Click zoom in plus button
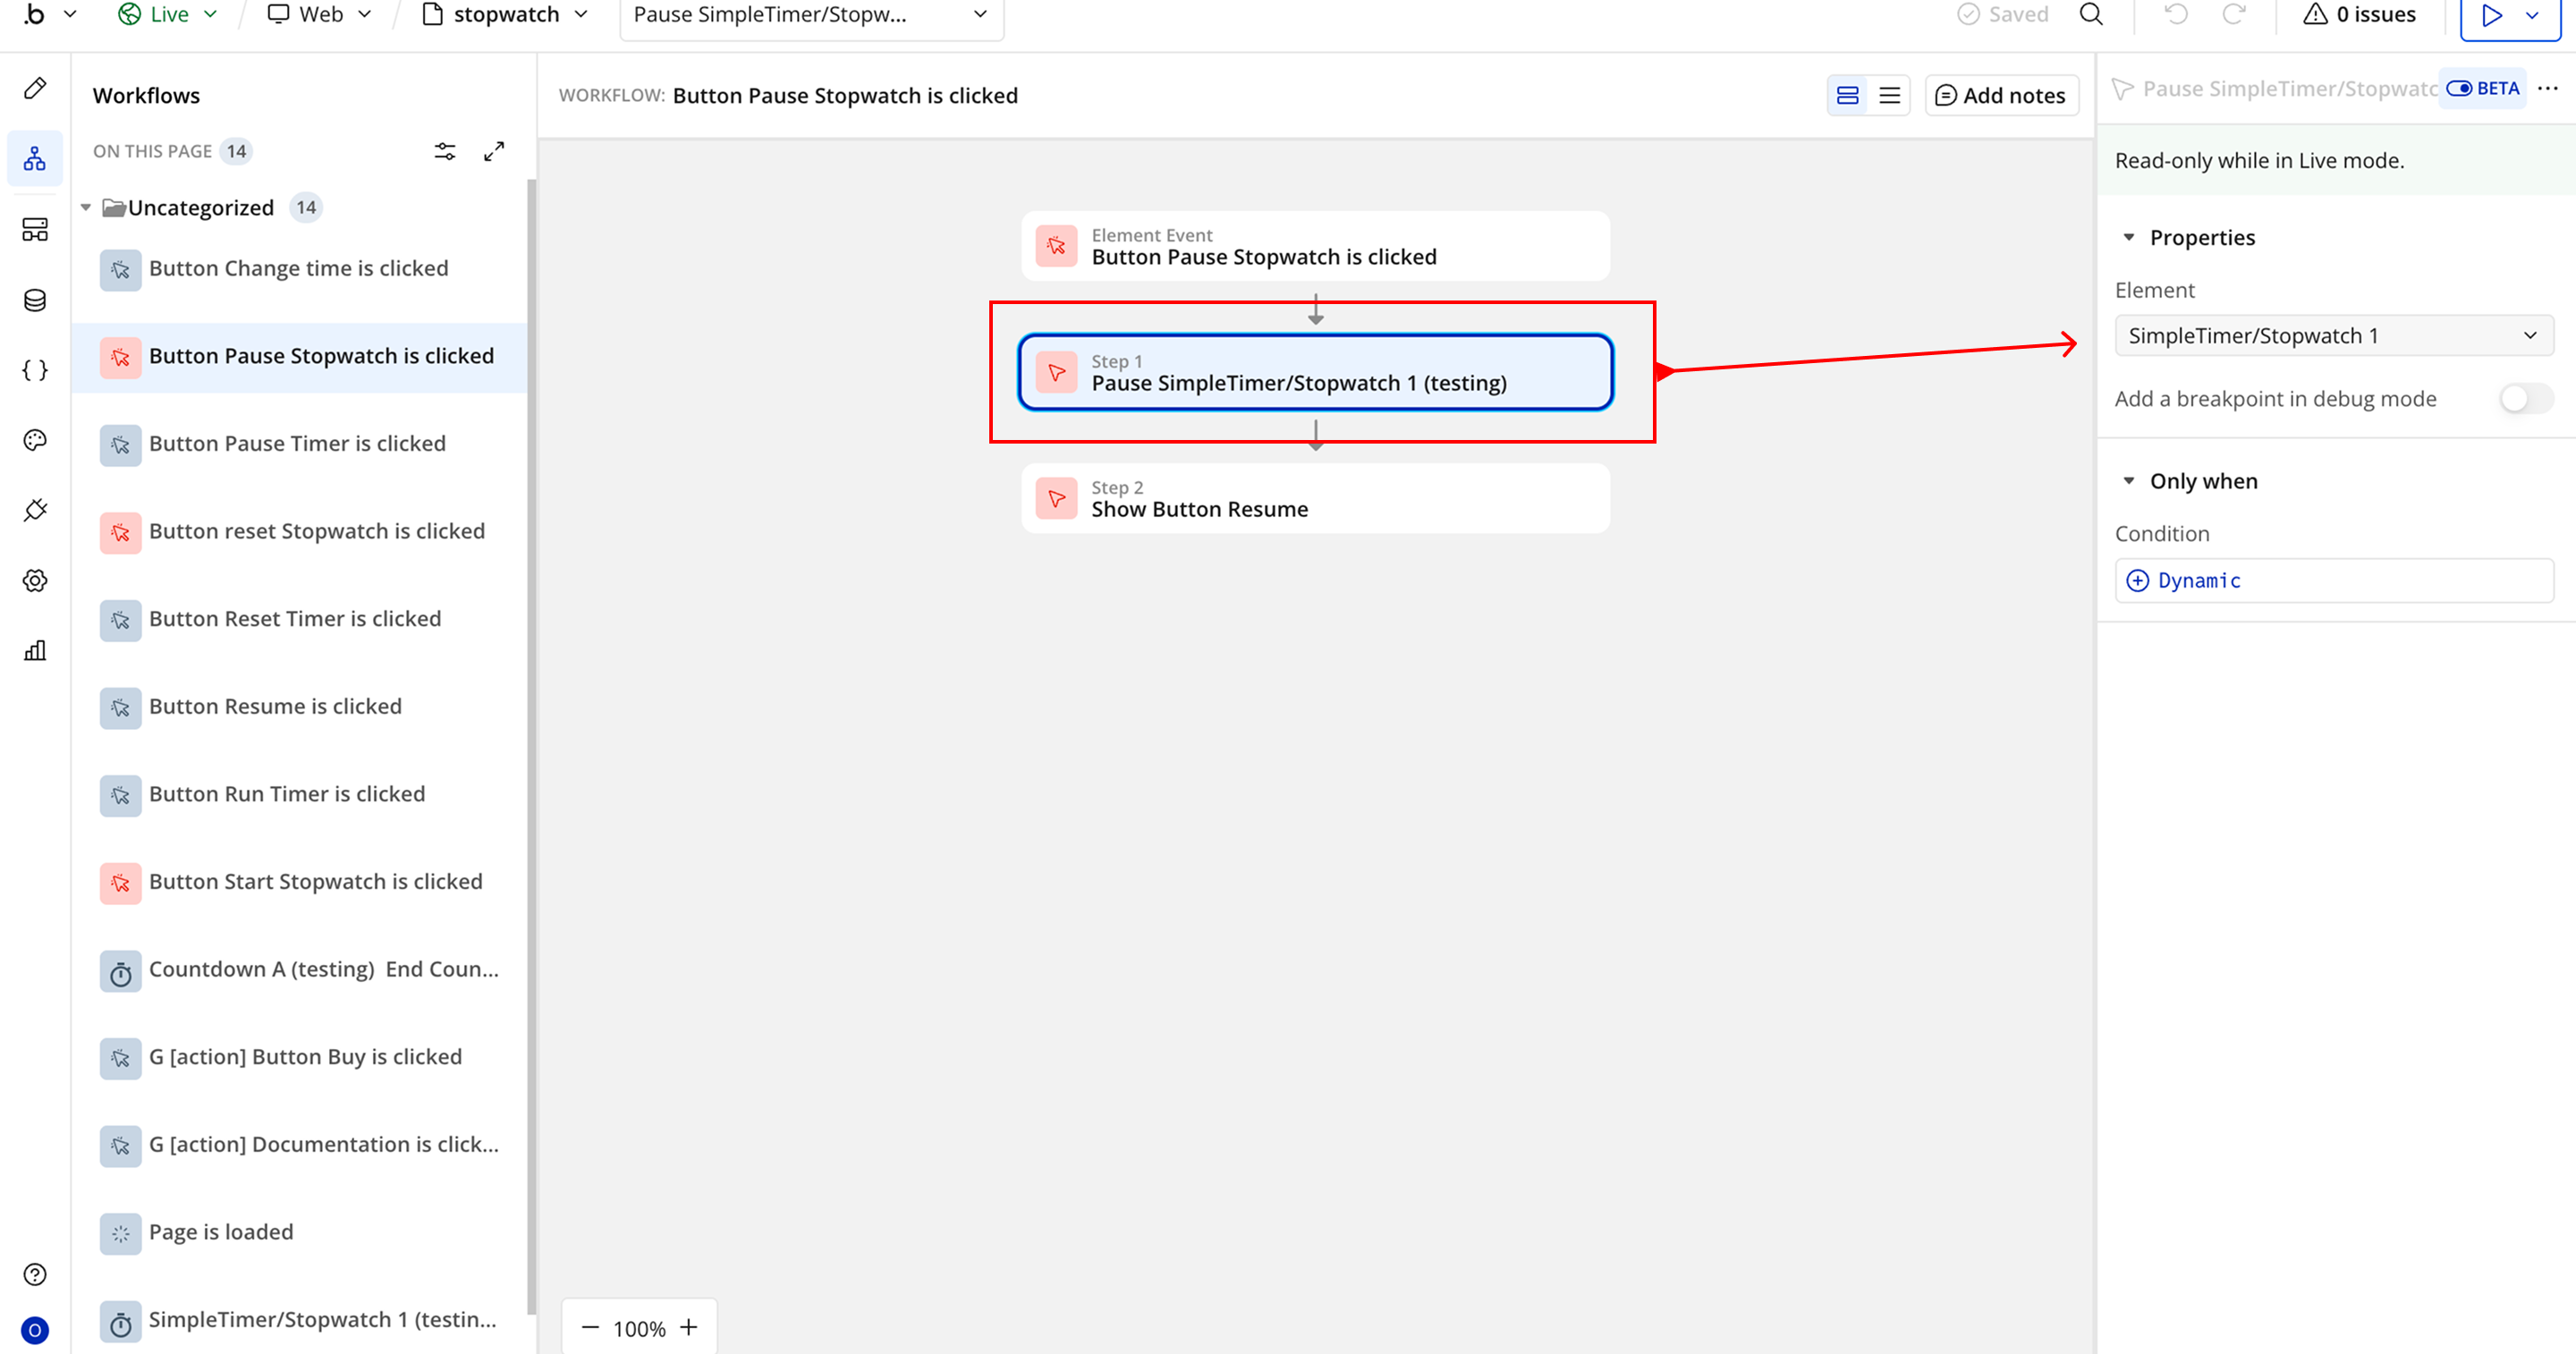The image size is (2576, 1354). [x=689, y=1328]
